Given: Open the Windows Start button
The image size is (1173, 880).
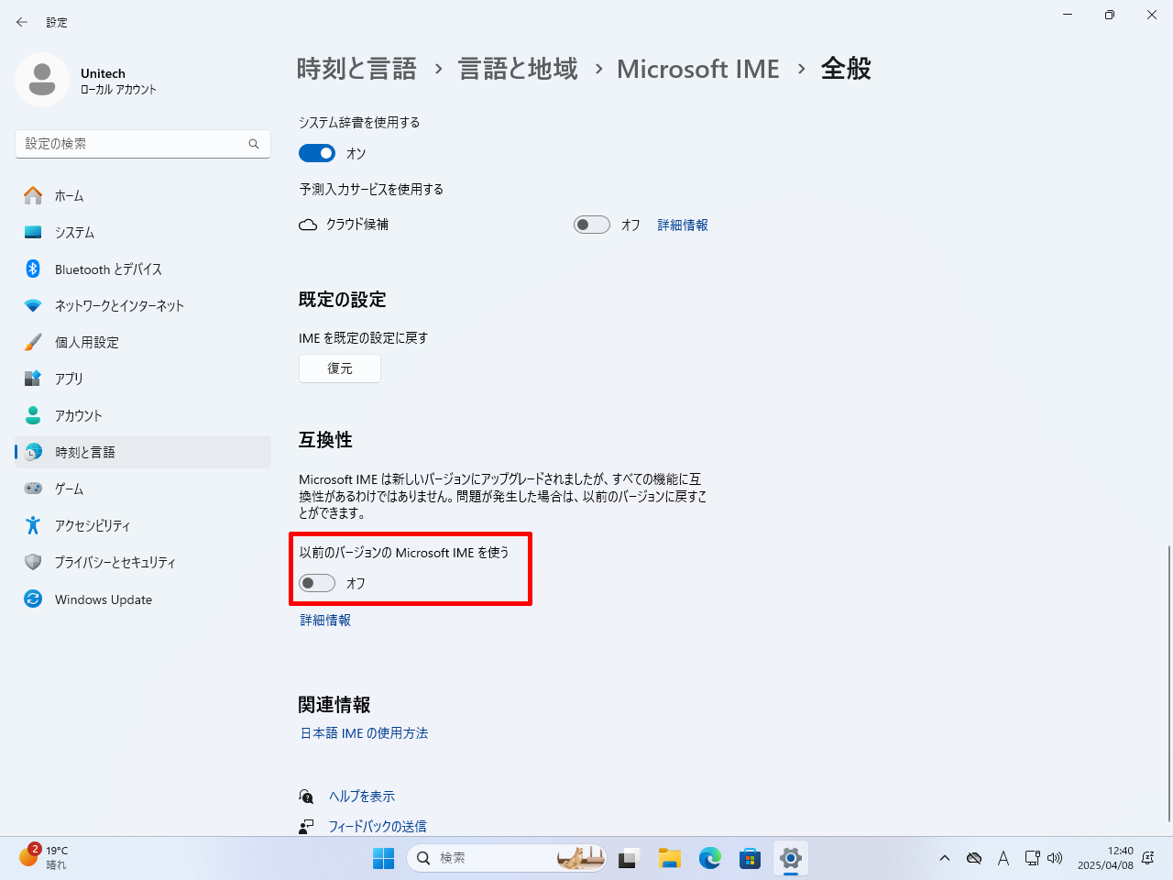Looking at the screenshot, I should coord(383,858).
